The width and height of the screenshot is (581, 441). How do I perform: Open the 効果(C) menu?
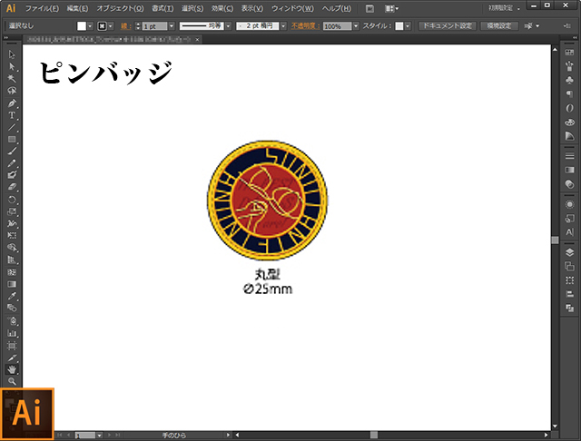(x=222, y=8)
